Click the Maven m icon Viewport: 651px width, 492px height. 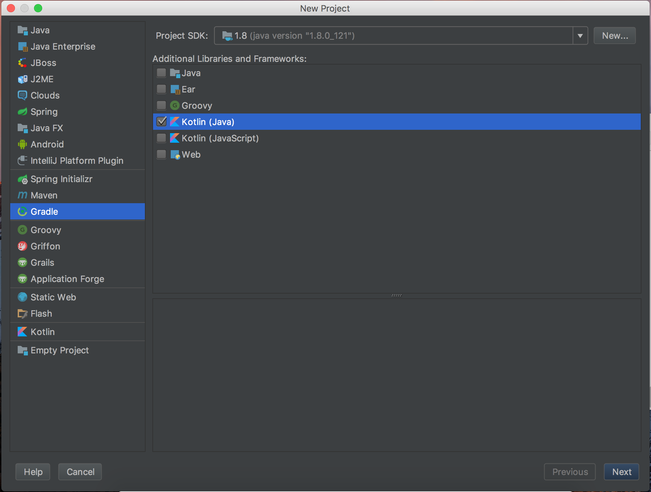(22, 195)
